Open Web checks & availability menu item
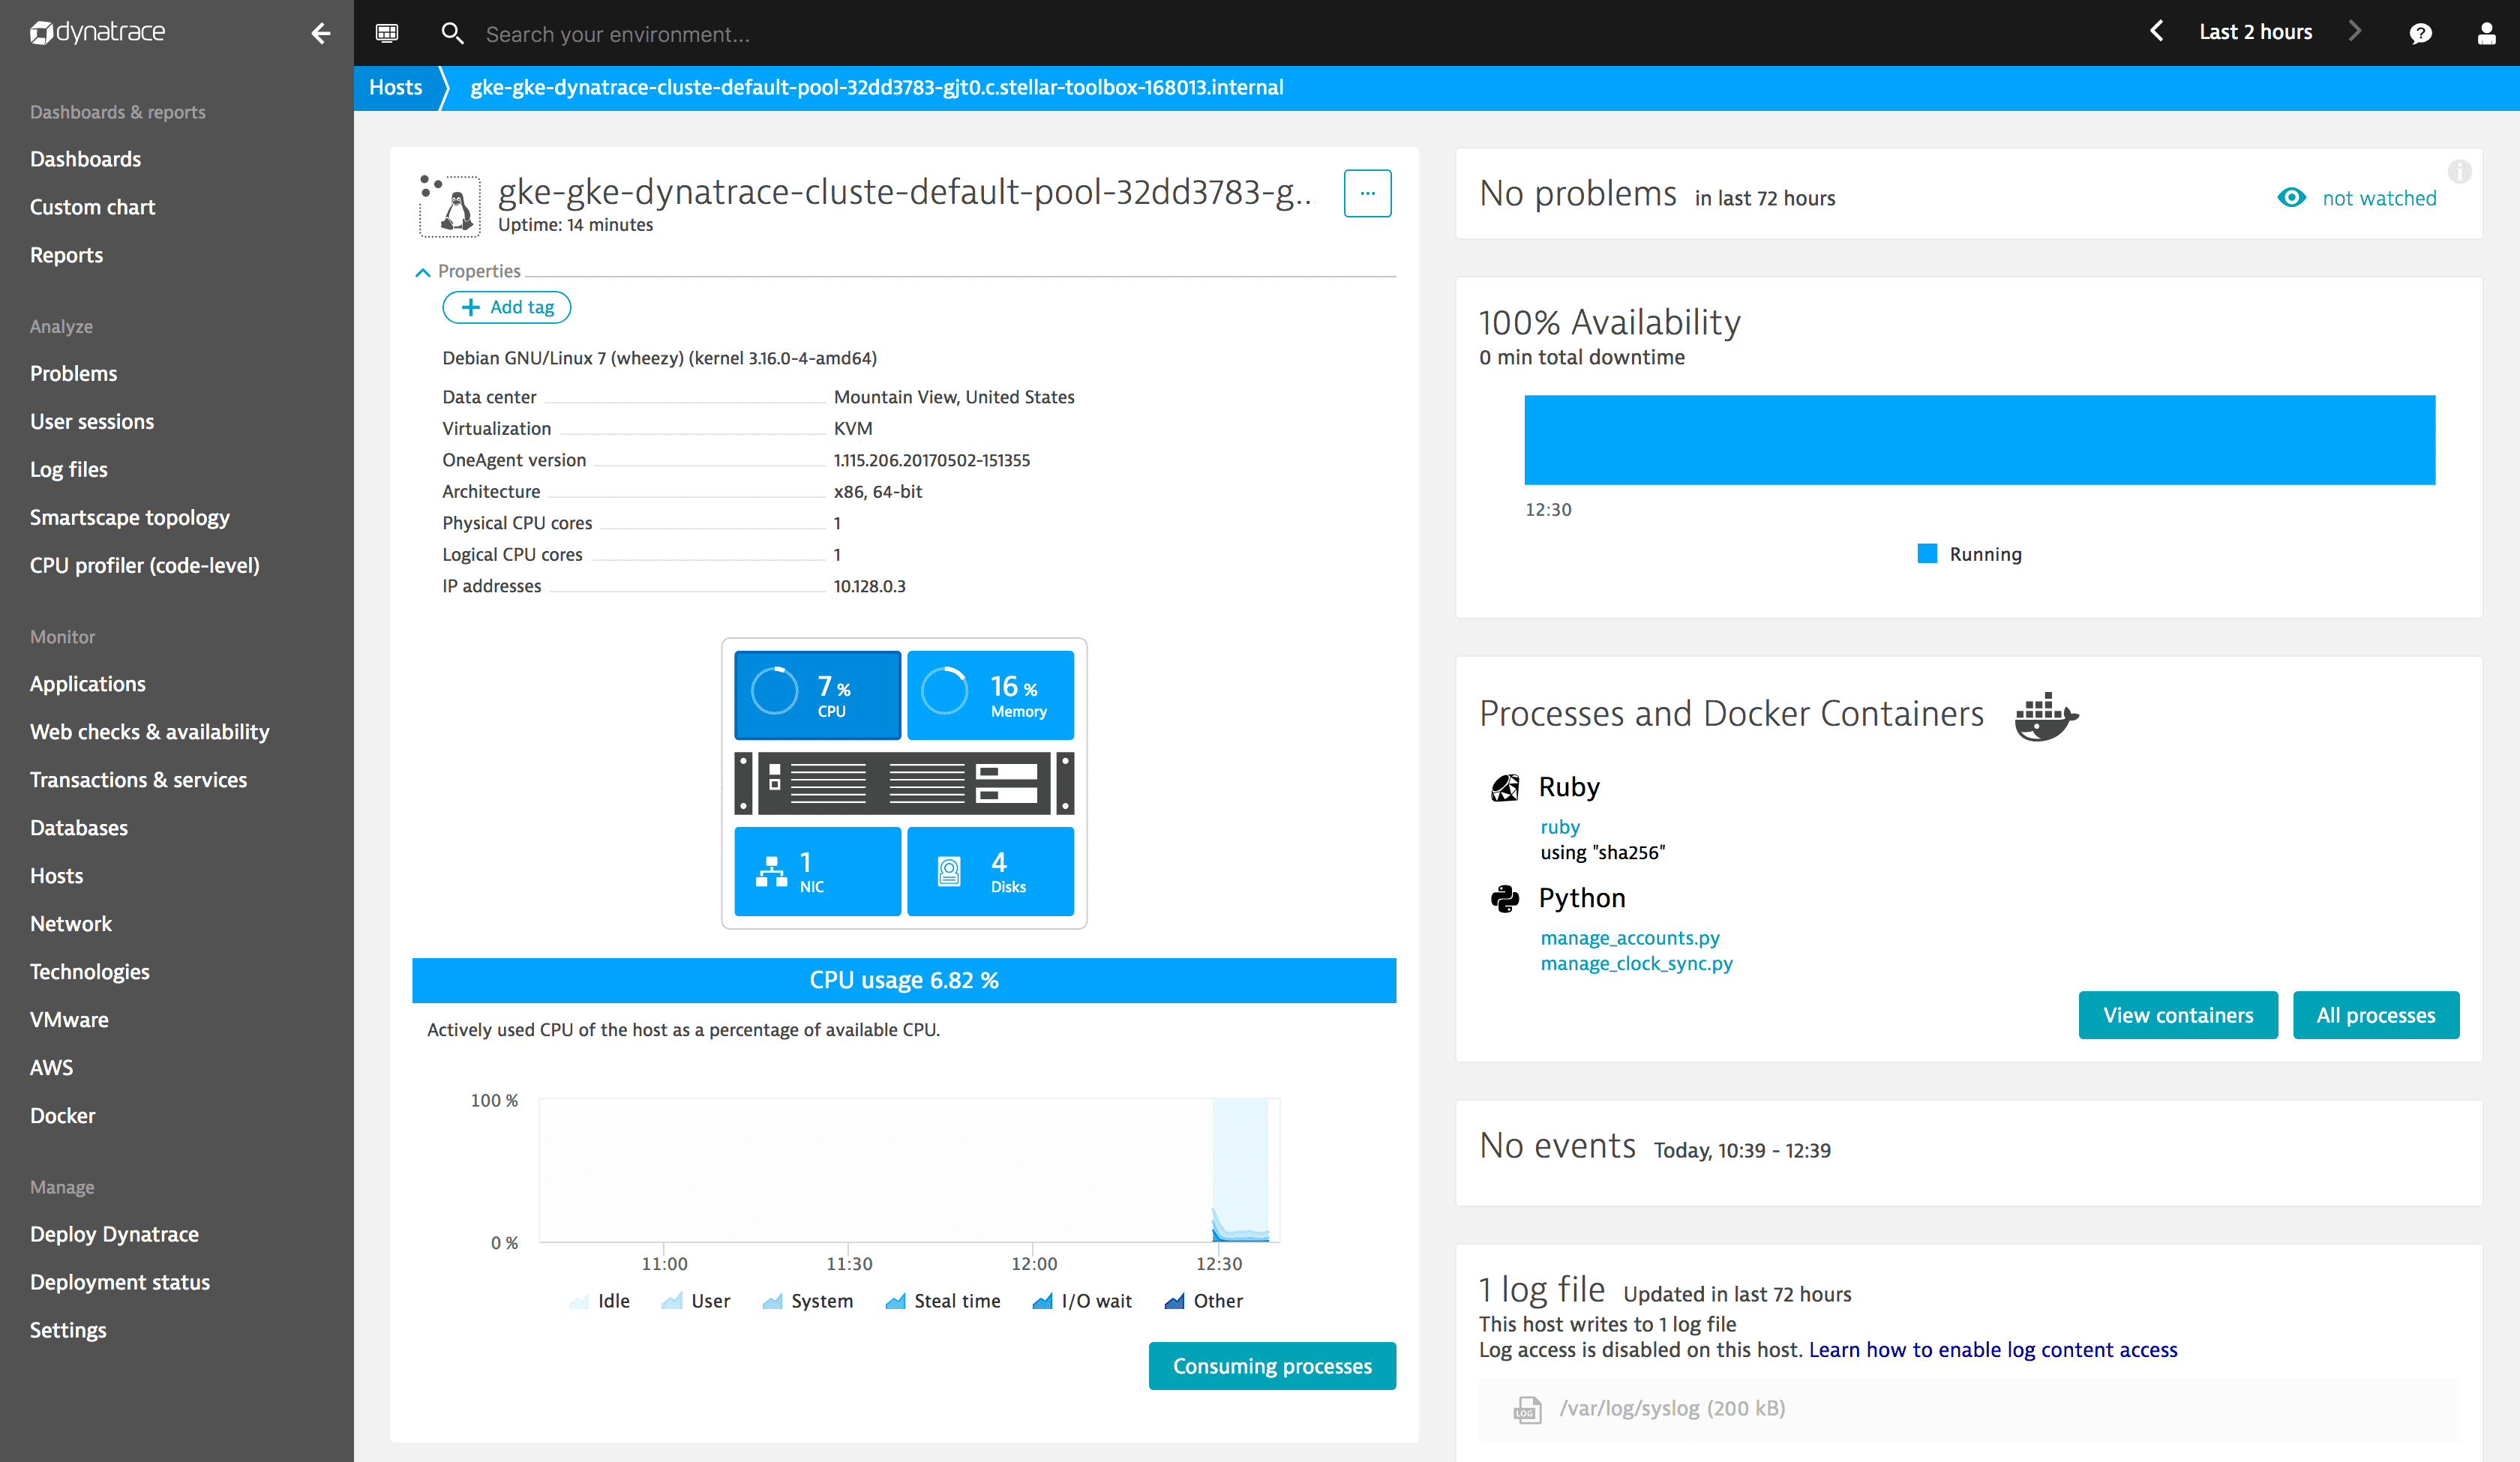 [150, 731]
